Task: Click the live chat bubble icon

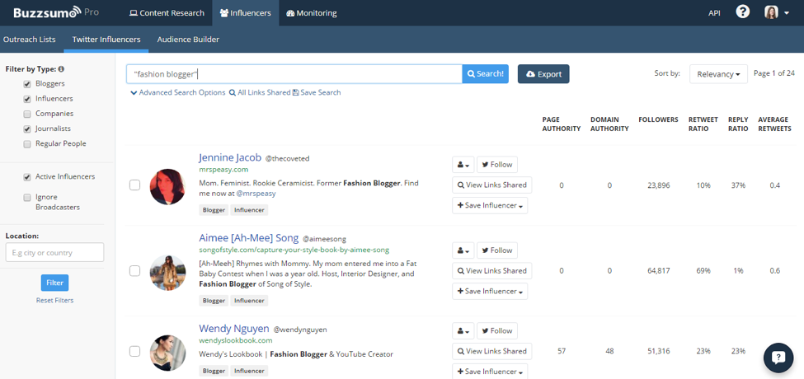Action: point(778,358)
